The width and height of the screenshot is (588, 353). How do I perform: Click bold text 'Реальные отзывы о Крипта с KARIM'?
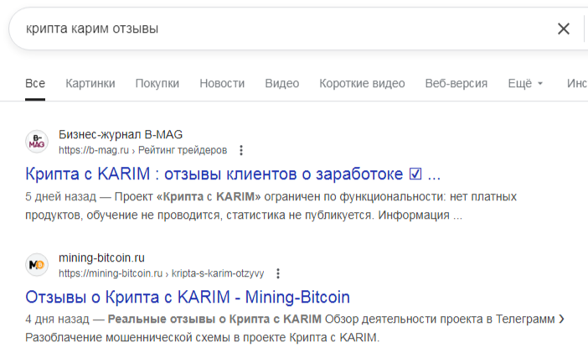point(214,319)
